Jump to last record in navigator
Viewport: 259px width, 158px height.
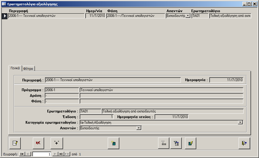pos(61,154)
